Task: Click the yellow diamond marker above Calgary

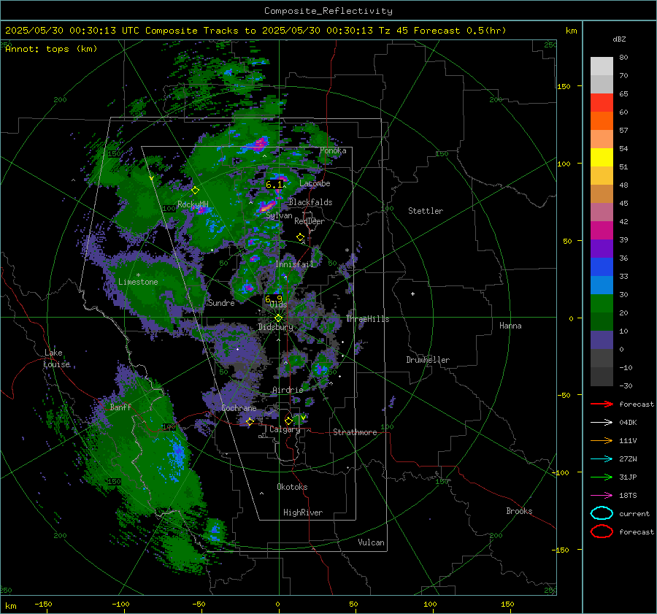Action: click(x=288, y=421)
